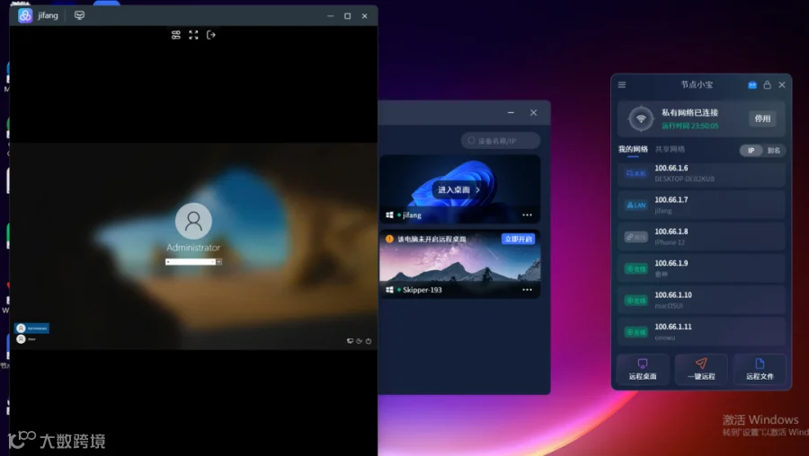Viewport: 809px width, 456px height.
Task: Click the Windows icon beside jifang
Action: pyautogui.click(x=389, y=215)
